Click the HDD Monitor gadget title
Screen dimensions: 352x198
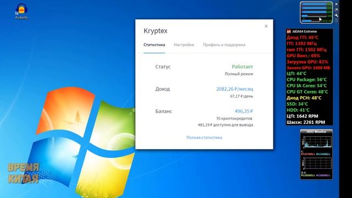point(316,131)
